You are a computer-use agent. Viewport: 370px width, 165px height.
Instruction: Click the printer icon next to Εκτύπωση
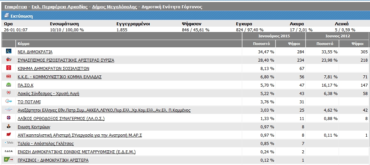[7, 16]
